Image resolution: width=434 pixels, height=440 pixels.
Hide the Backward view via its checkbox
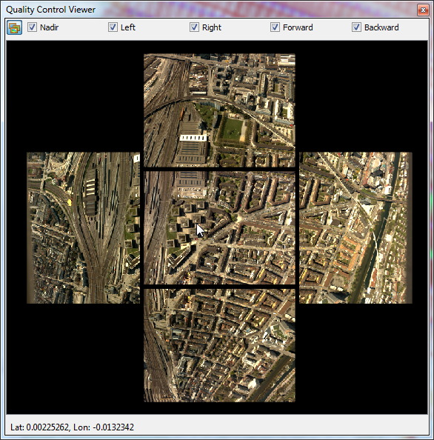click(356, 27)
